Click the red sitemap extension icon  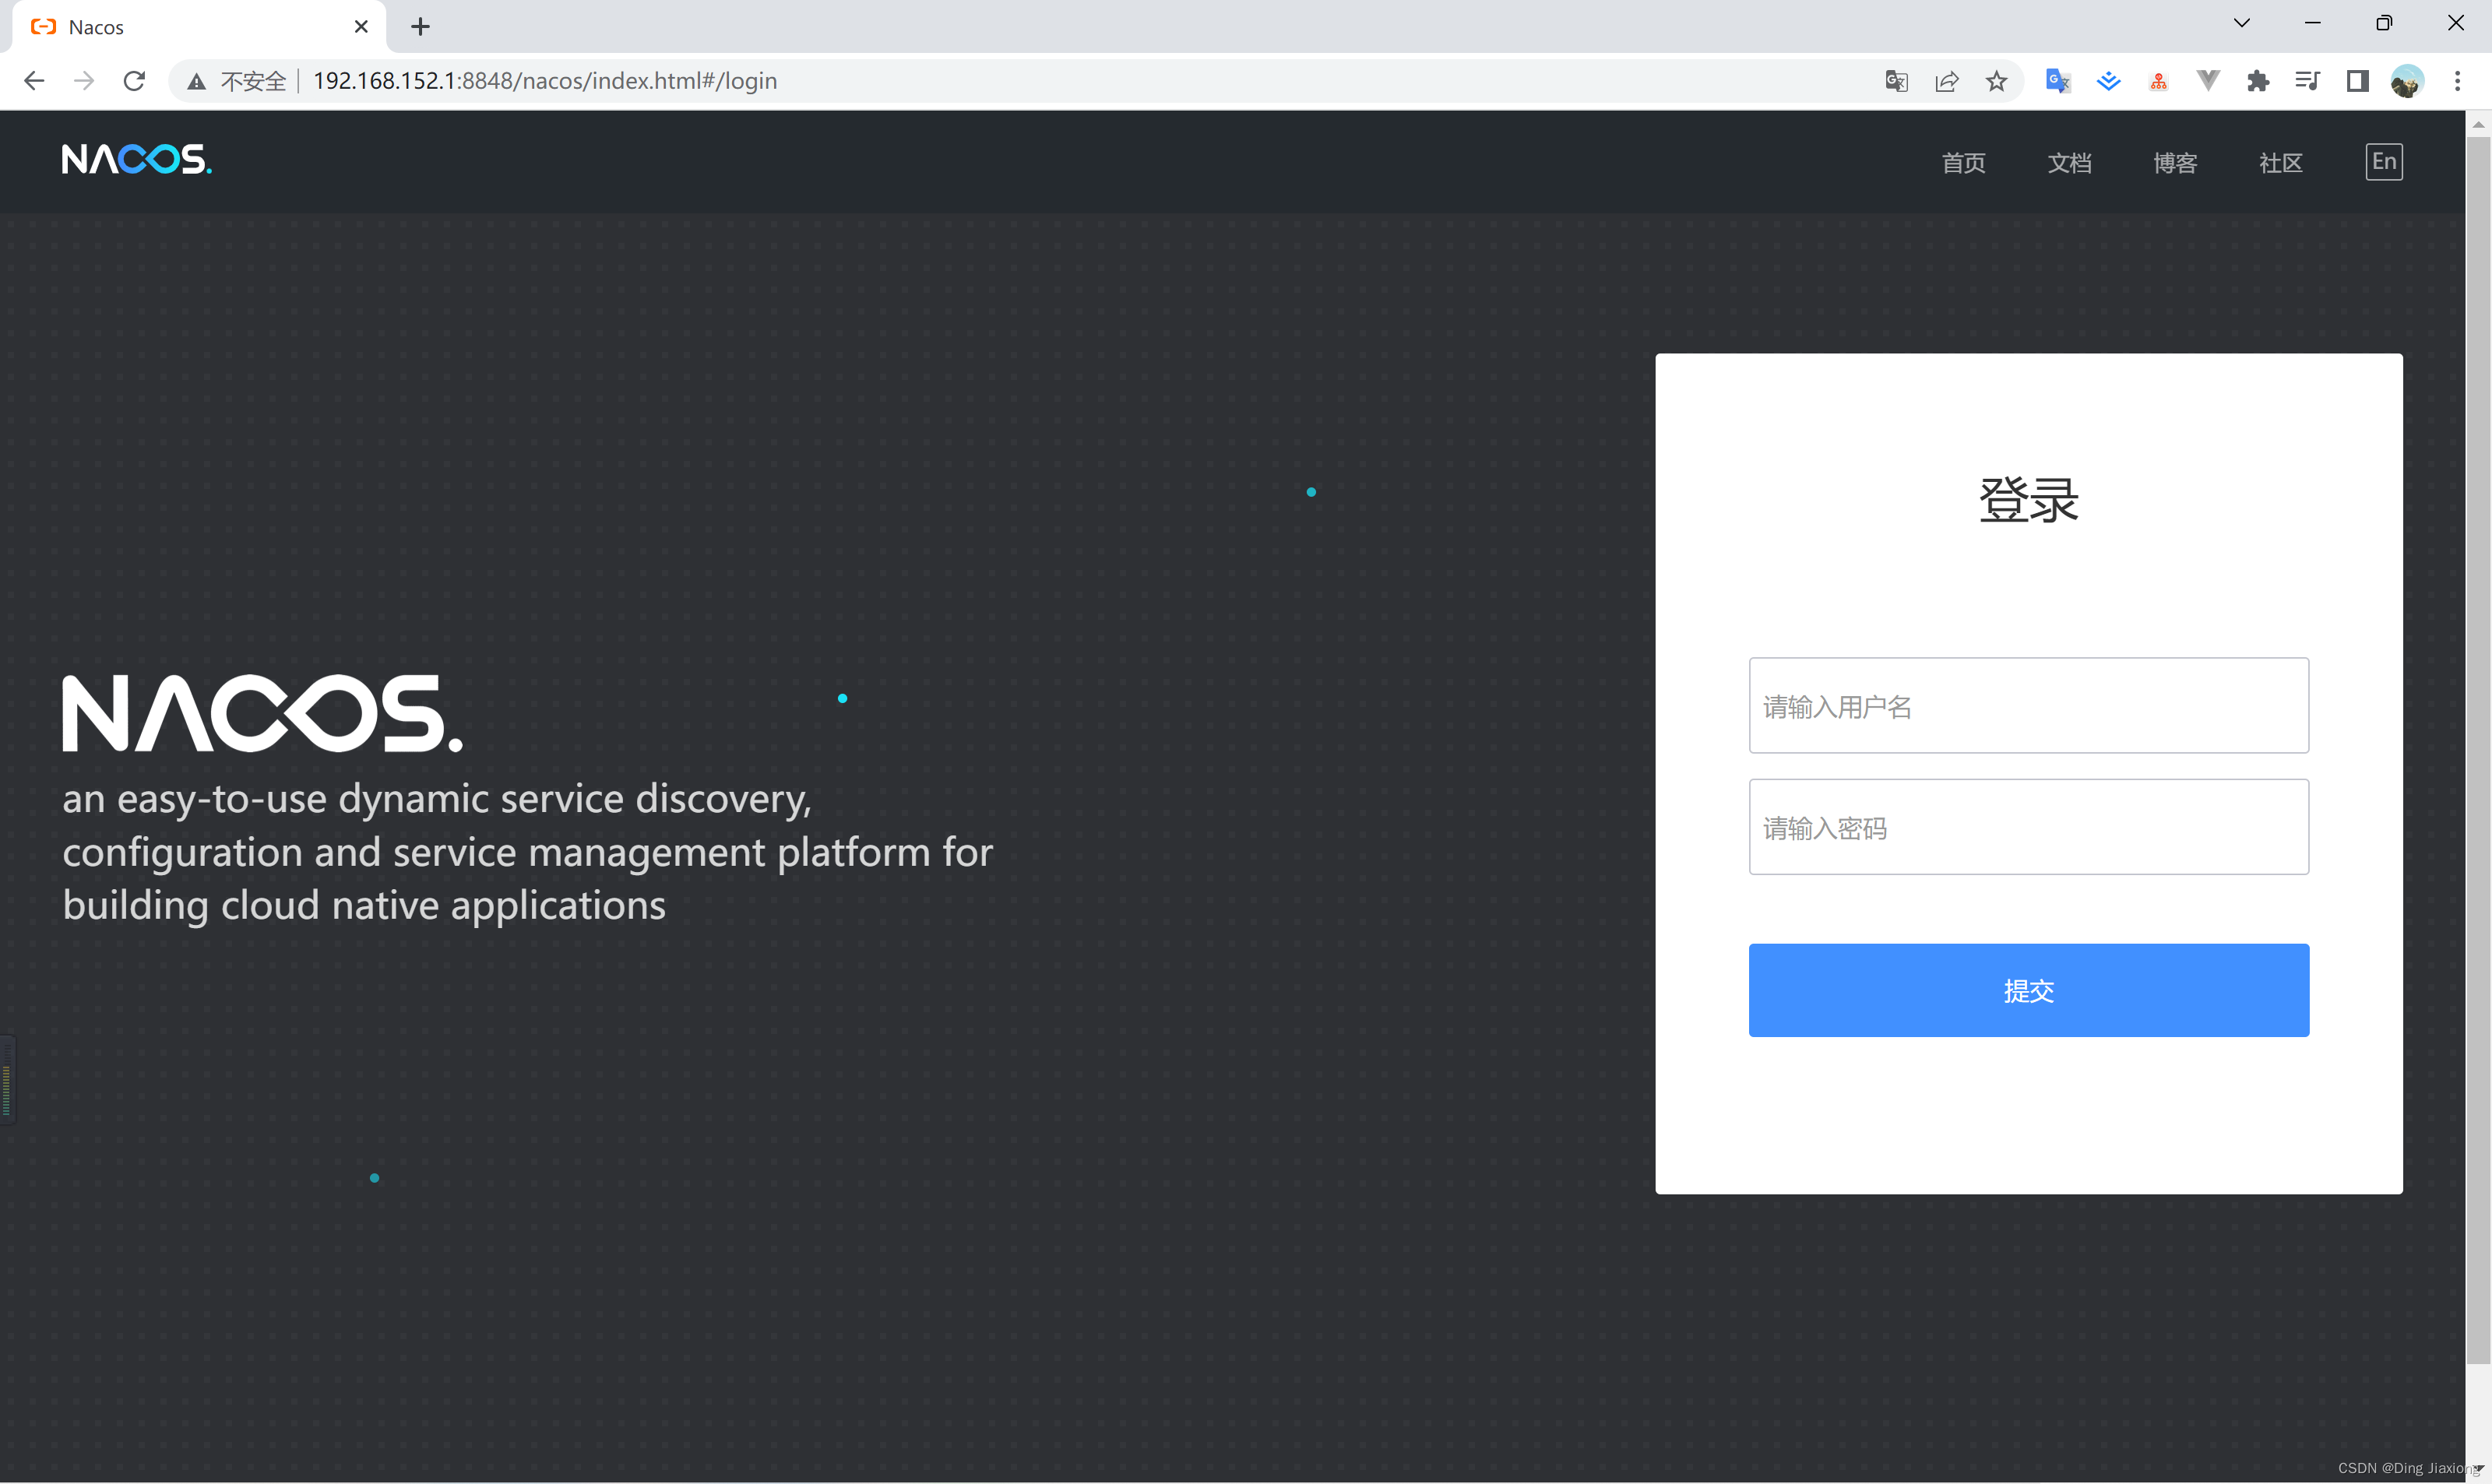pos(2158,81)
